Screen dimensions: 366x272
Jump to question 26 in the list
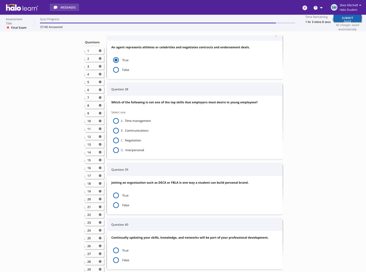(95, 246)
